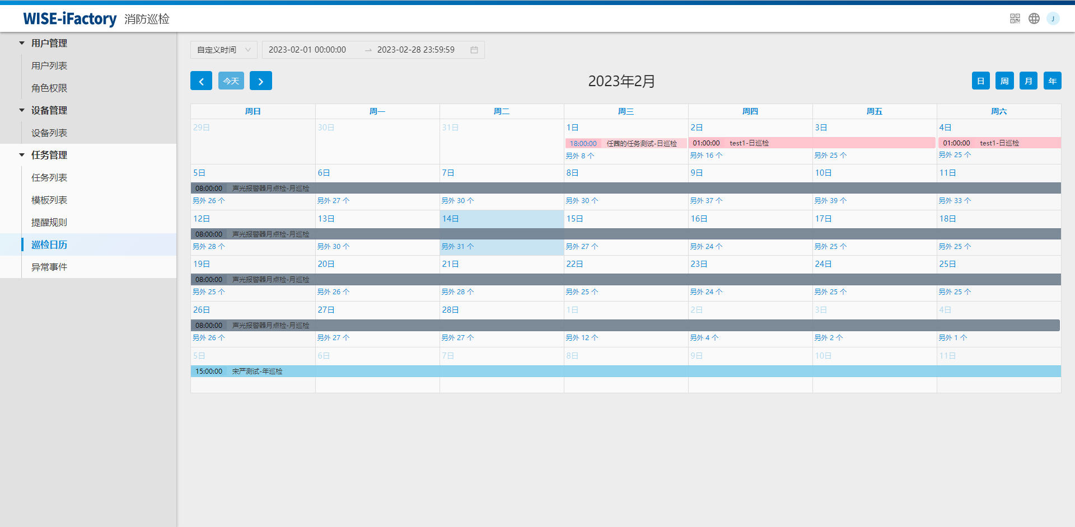Advance to next month with right arrow
This screenshot has height=527, width=1075.
click(260, 81)
